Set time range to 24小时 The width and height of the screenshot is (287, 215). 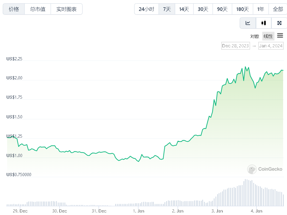pyautogui.click(x=147, y=9)
